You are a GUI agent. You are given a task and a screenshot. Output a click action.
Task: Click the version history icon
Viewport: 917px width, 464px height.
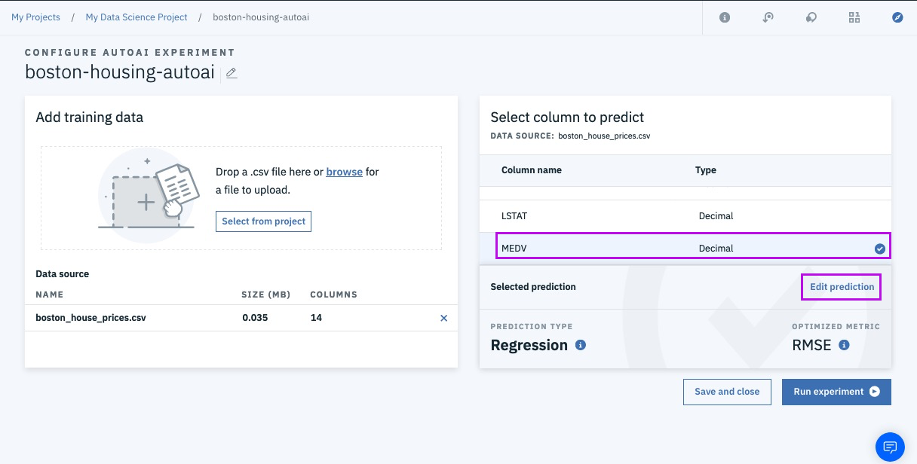[768, 17]
